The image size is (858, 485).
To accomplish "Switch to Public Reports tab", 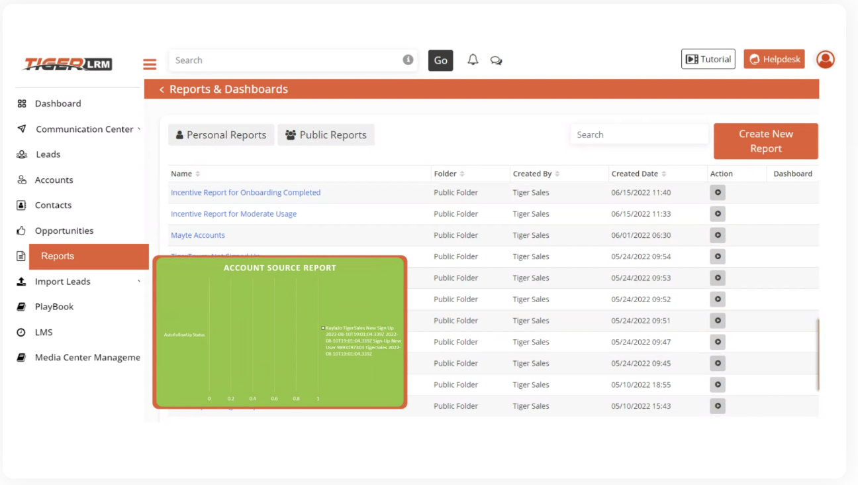I will (326, 135).
